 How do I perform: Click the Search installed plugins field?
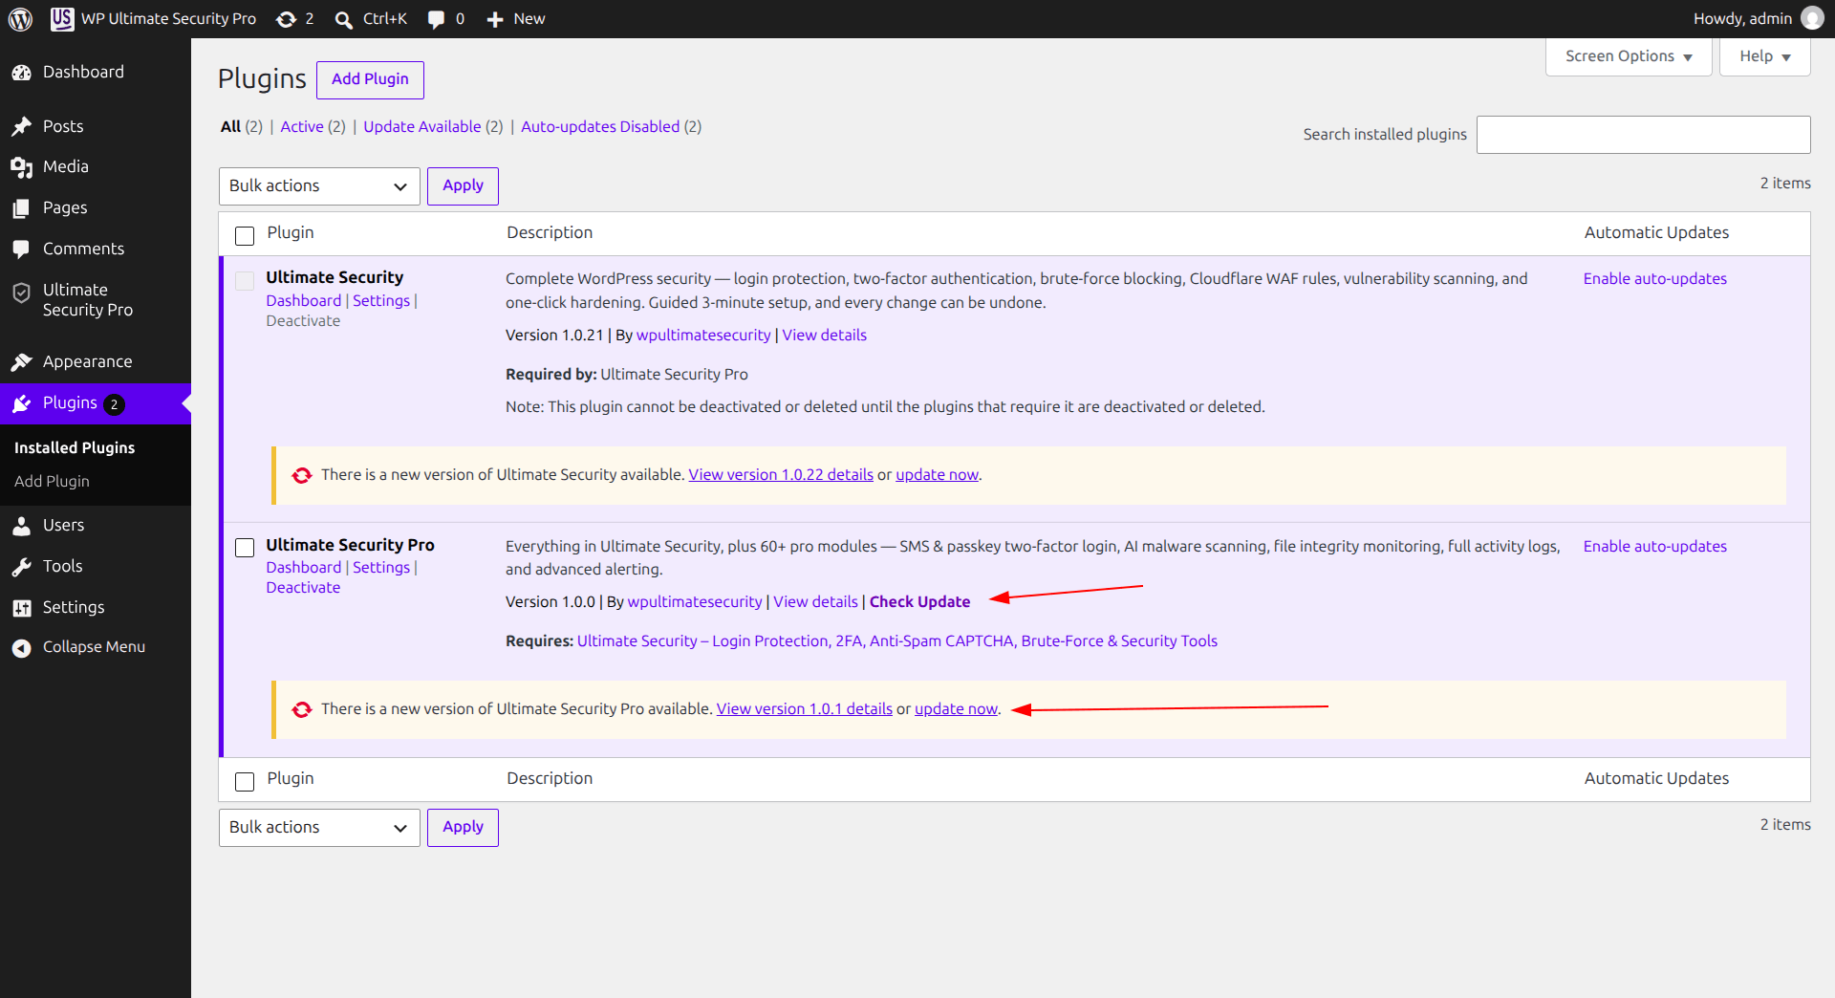pyautogui.click(x=1644, y=135)
